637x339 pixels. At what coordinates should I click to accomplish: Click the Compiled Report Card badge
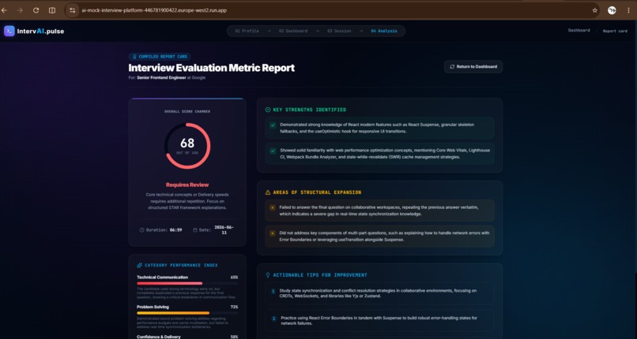160,57
